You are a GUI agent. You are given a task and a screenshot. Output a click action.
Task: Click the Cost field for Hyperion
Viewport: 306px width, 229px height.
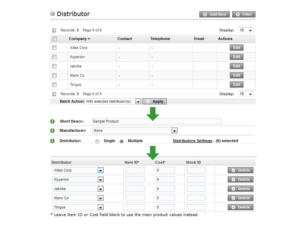165,179
